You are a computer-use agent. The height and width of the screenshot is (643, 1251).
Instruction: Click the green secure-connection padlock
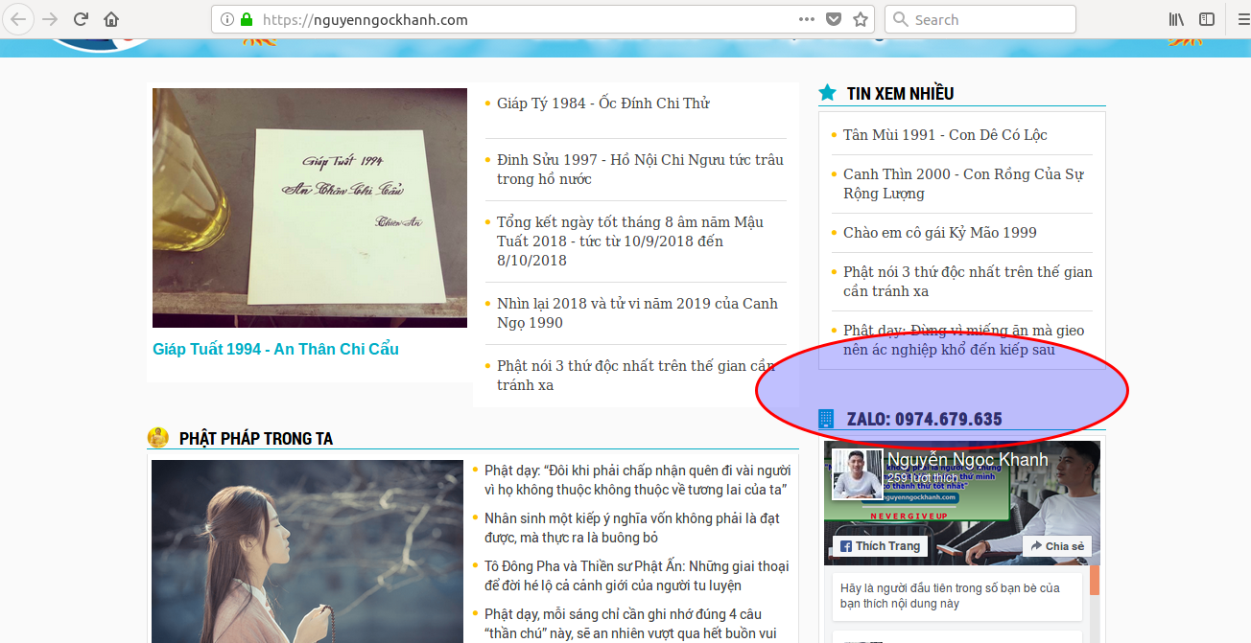click(247, 19)
